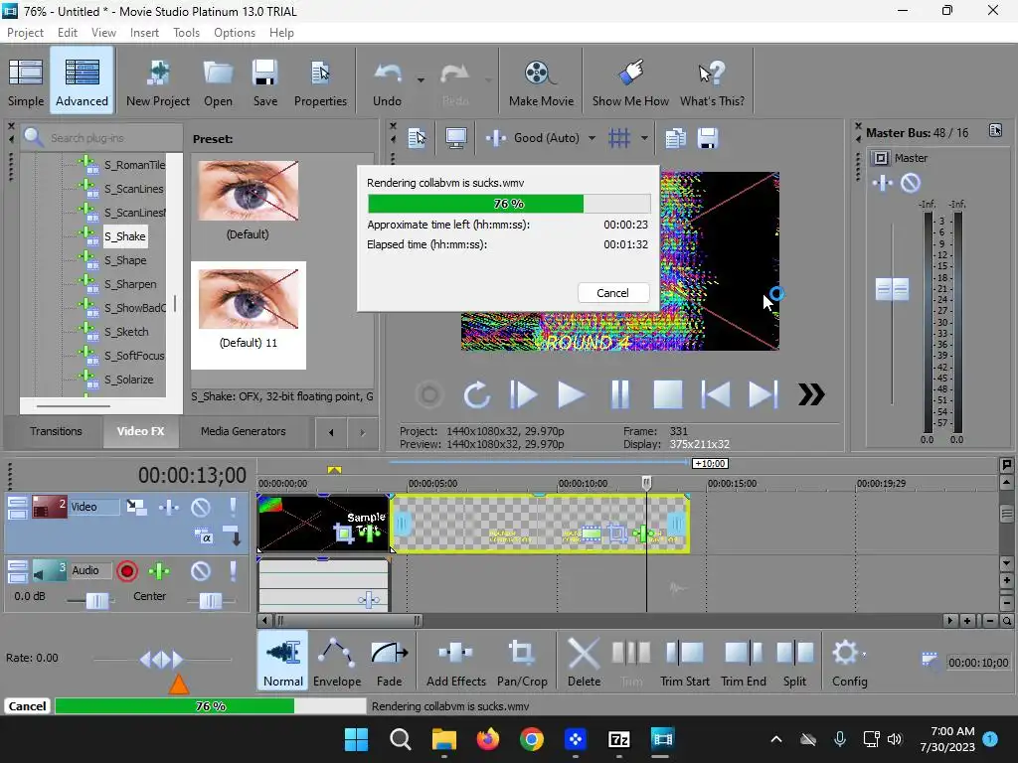Image resolution: width=1018 pixels, height=763 pixels.
Task: Solo the Audio track
Action: (x=233, y=571)
